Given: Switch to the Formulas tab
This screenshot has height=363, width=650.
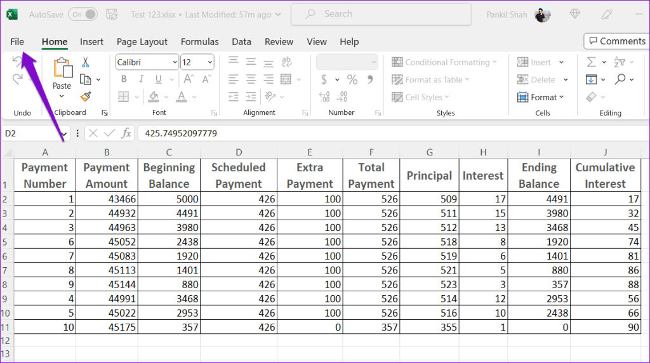Looking at the screenshot, I should point(199,42).
